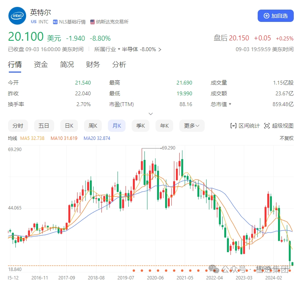This screenshot has width=298, height=281.
Task: Select the 季K quarterly candlestick chart
Action: point(141,126)
